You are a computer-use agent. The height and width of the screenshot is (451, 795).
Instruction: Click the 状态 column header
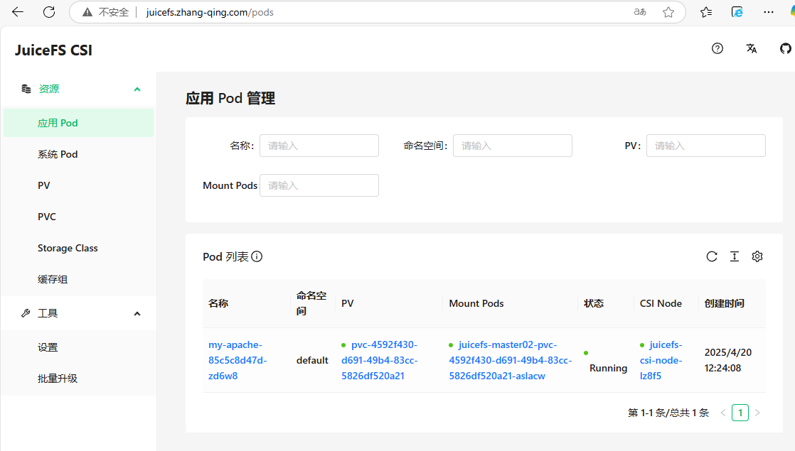[594, 304]
